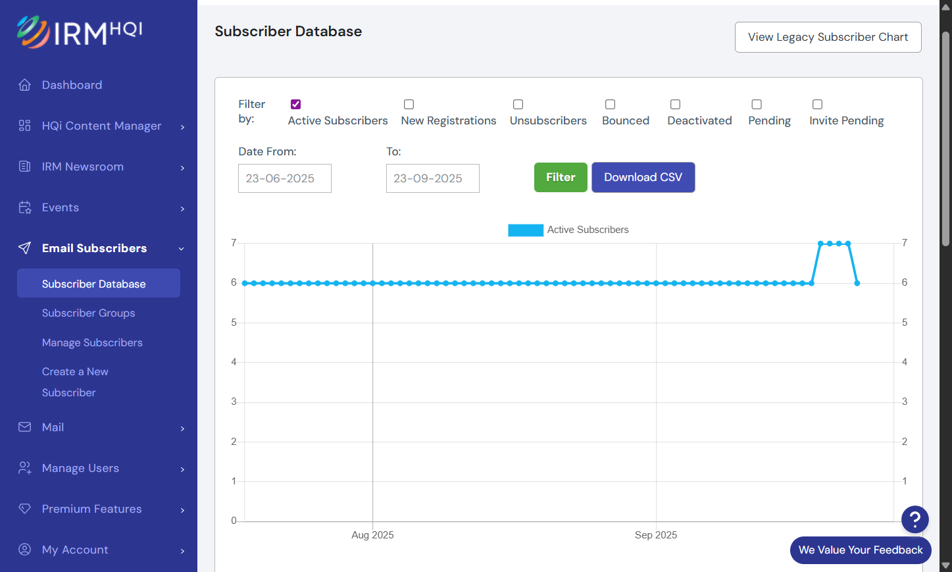Click the IRM HQI logo
952x572 pixels.
click(x=80, y=32)
